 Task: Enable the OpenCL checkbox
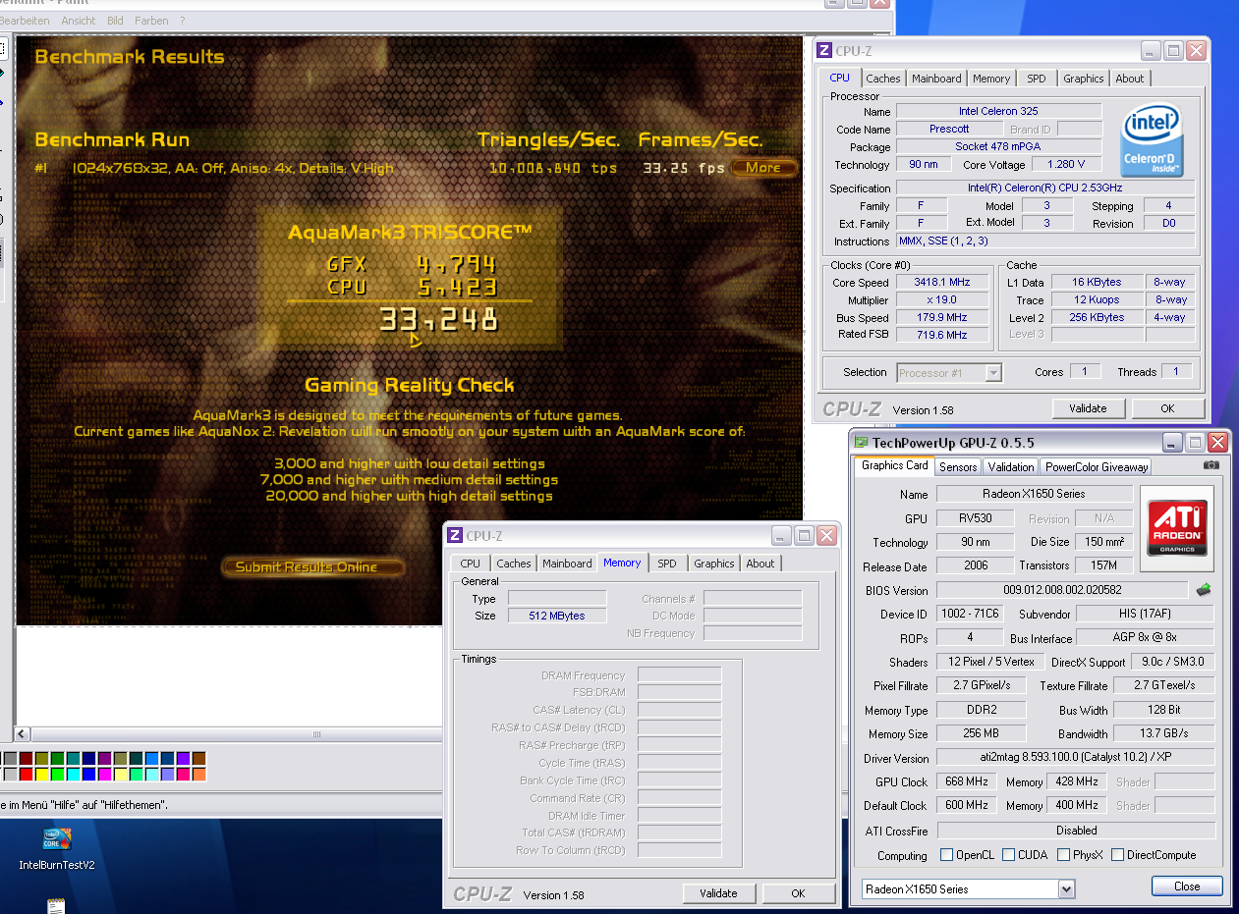(946, 855)
